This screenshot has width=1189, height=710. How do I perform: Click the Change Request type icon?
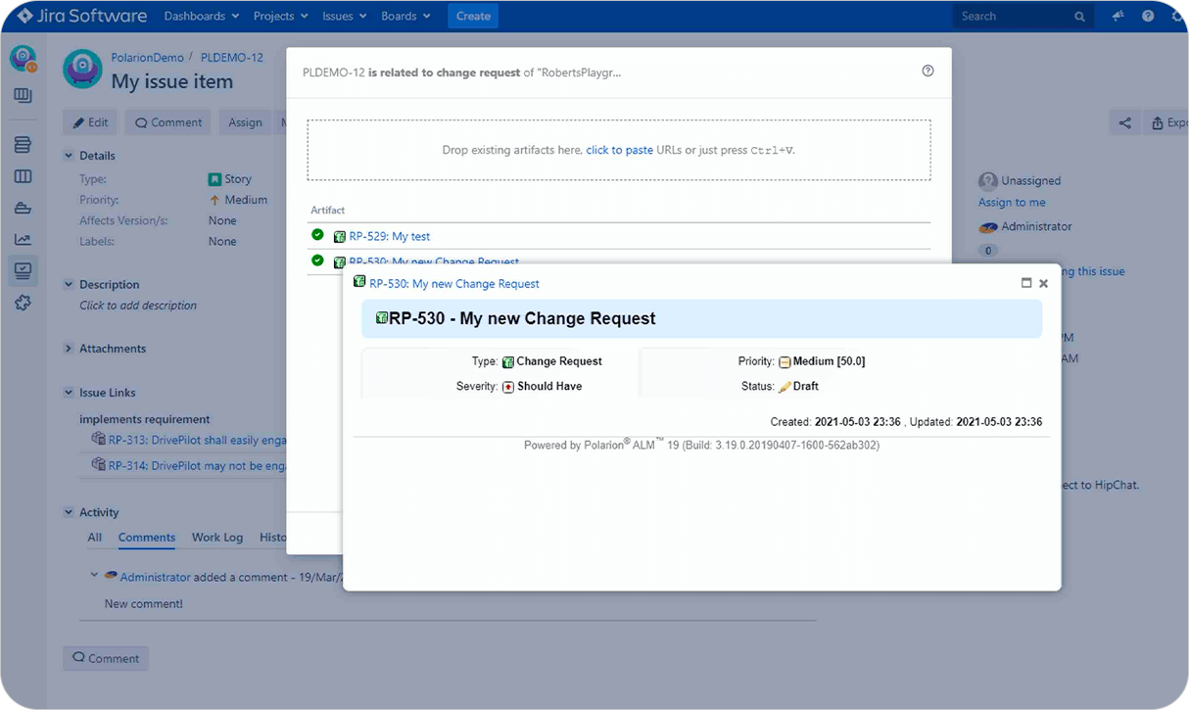pos(508,362)
